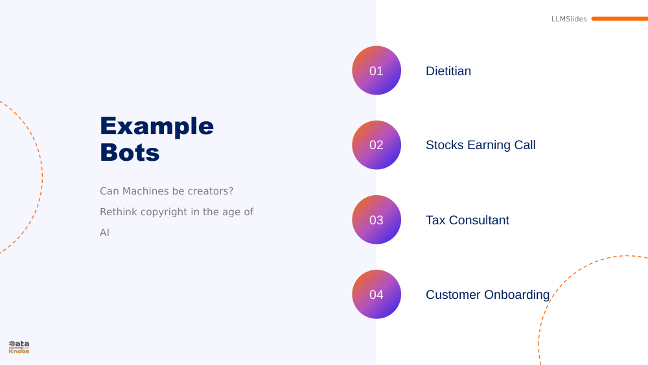Click the word 'Knobs' in the logo
This screenshot has height=365, width=648.
(19, 351)
